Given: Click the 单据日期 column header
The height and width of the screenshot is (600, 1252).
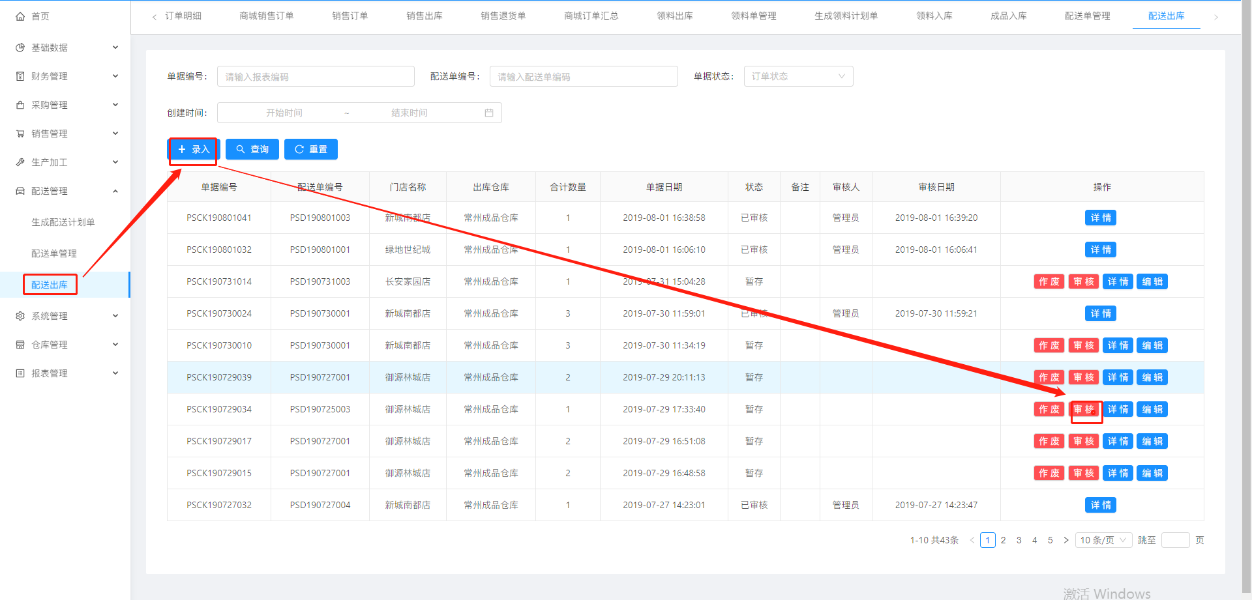Looking at the screenshot, I should point(664,187).
